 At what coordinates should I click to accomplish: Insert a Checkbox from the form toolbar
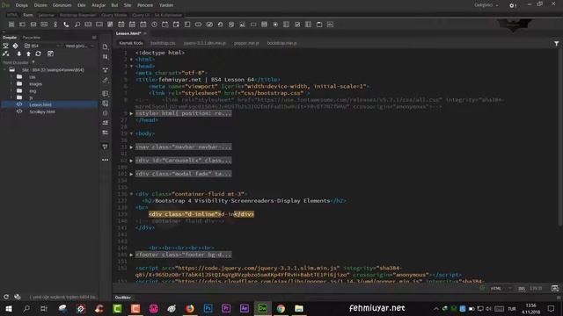[297, 25]
